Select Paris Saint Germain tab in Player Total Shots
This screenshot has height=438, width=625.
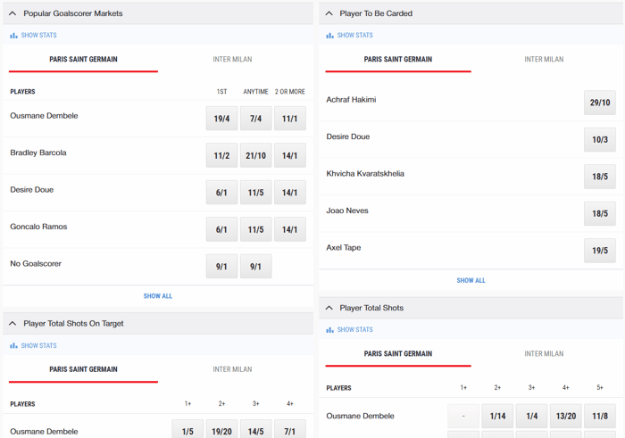point(398,353)
